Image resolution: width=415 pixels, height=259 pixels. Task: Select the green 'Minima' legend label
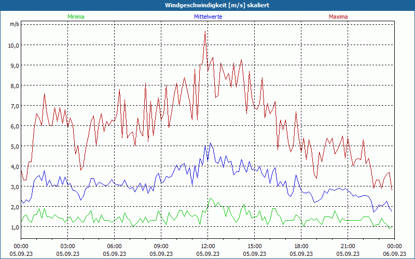(x=76, y=17)
